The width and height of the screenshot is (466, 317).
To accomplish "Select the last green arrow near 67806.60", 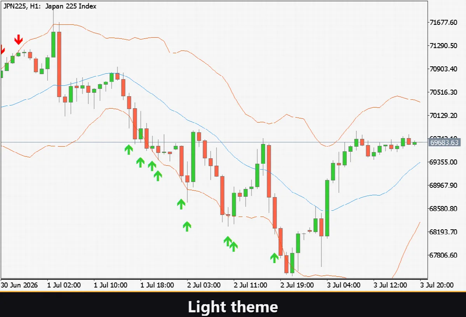I will (275, 258).
